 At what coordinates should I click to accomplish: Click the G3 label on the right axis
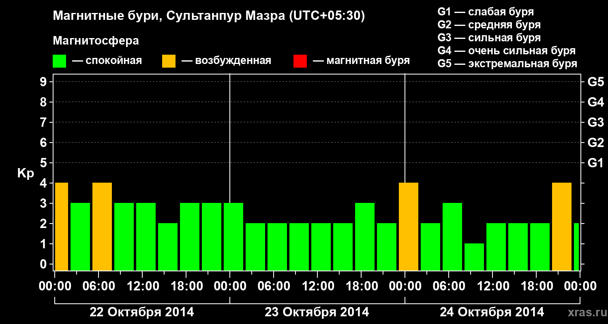pyautogui.click(x=596, y=122)
